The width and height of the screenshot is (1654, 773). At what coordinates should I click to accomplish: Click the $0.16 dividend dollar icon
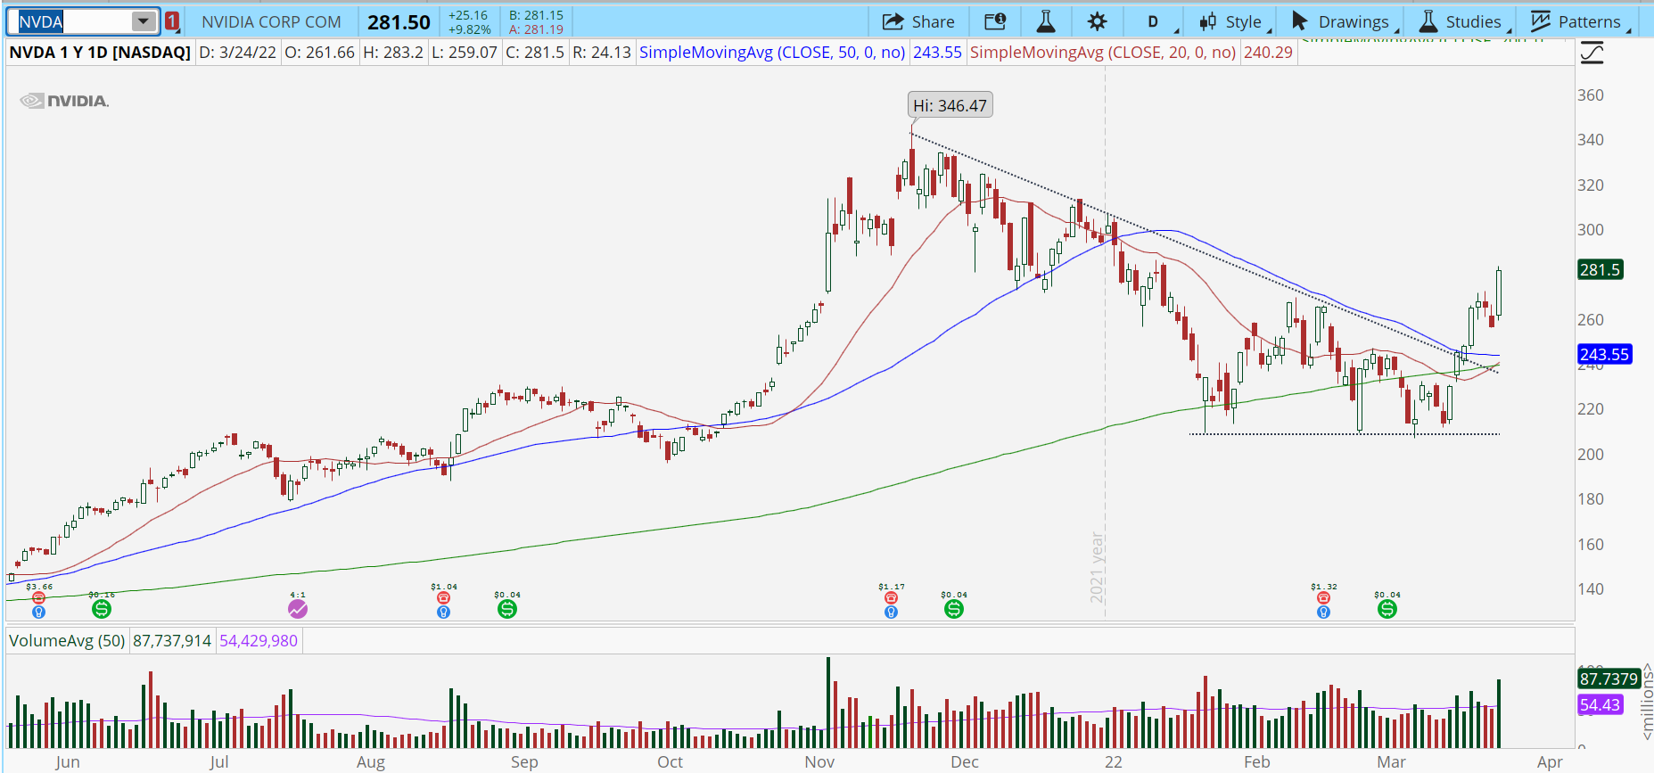pos(102,609)
